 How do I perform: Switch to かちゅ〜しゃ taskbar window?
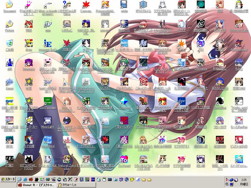(x=76, y=185)
